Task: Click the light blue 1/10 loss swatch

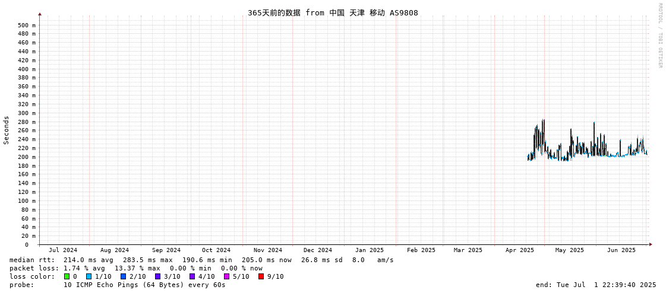Action: 89,276
